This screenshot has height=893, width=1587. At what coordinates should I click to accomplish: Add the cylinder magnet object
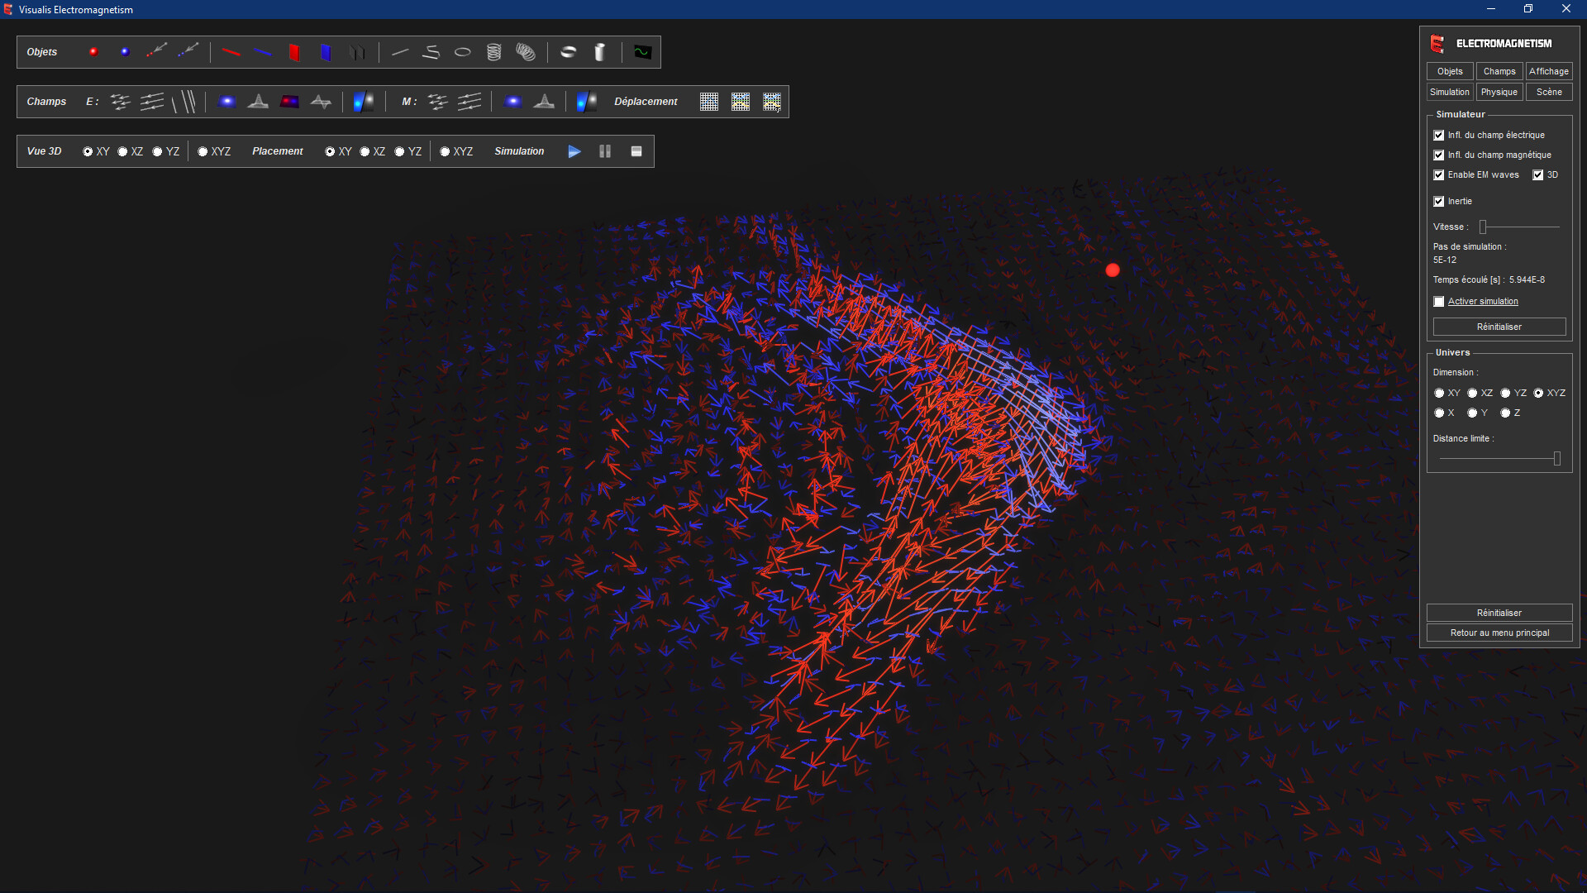tap(601, 51)
